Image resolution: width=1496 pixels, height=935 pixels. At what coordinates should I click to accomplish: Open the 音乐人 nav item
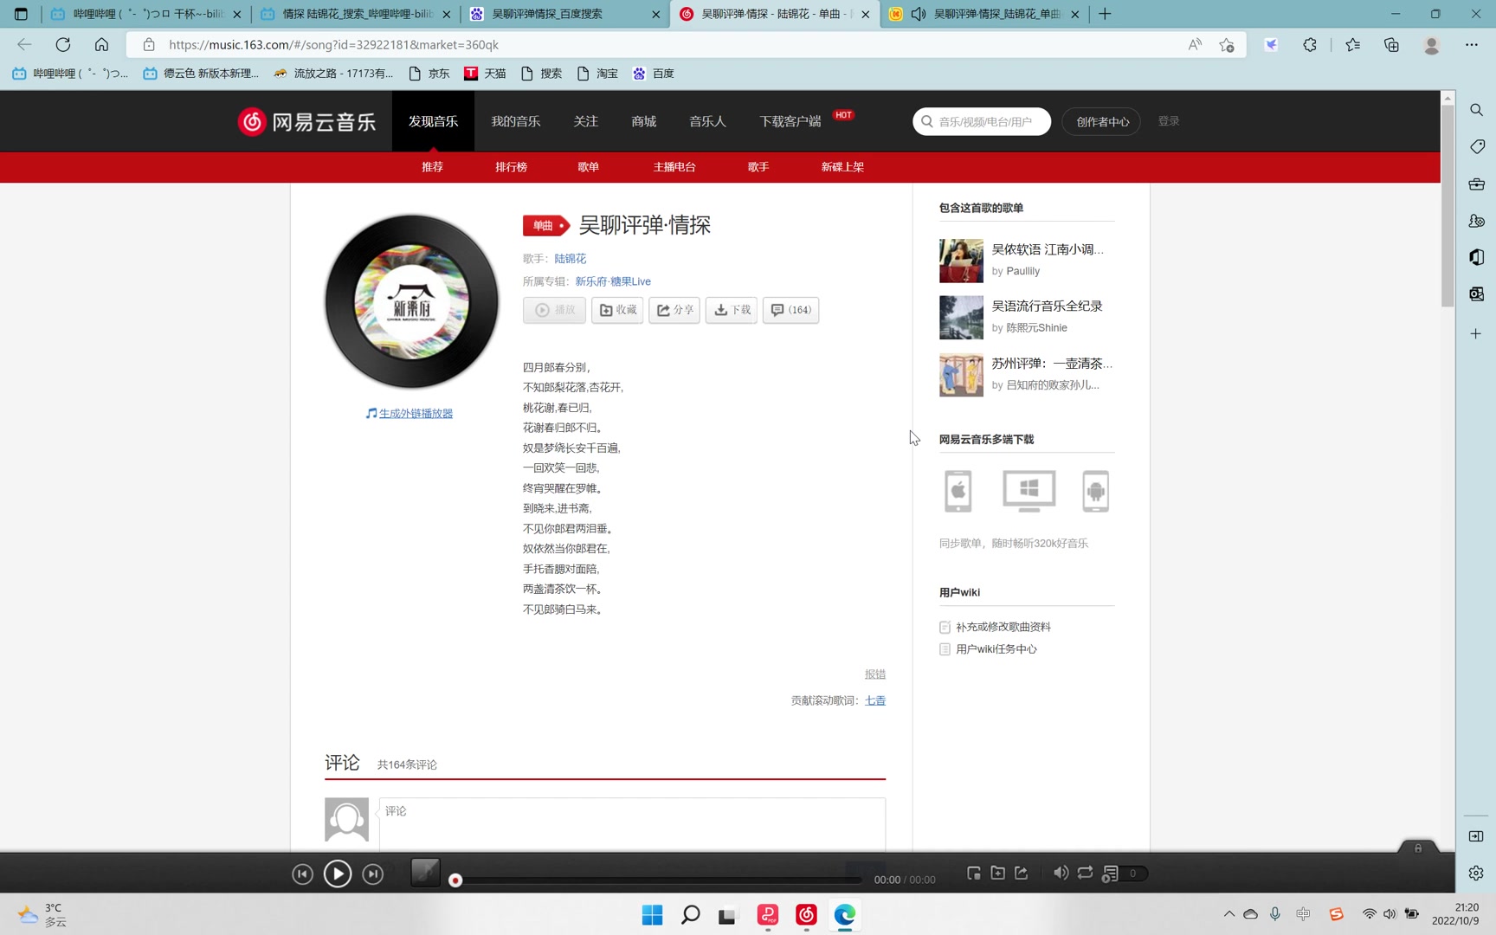[707, 121]
